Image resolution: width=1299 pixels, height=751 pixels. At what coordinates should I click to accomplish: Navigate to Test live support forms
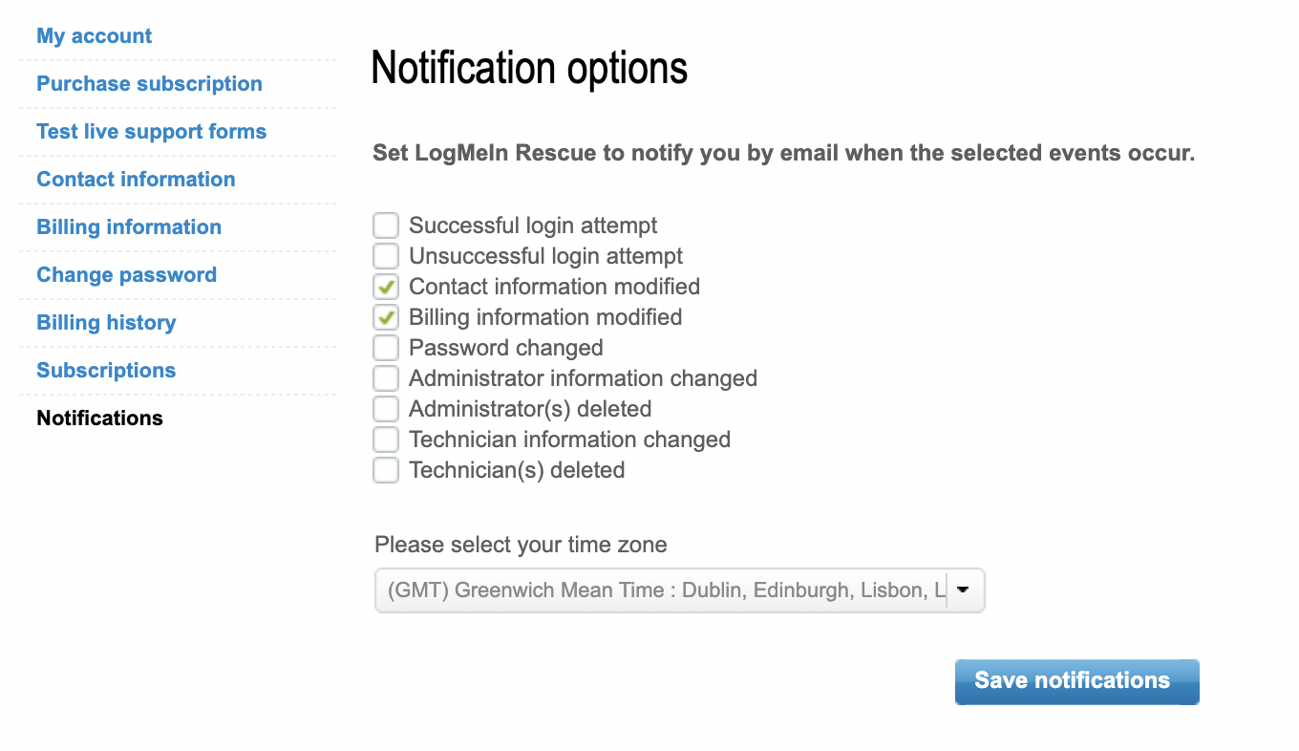[151, 131]
